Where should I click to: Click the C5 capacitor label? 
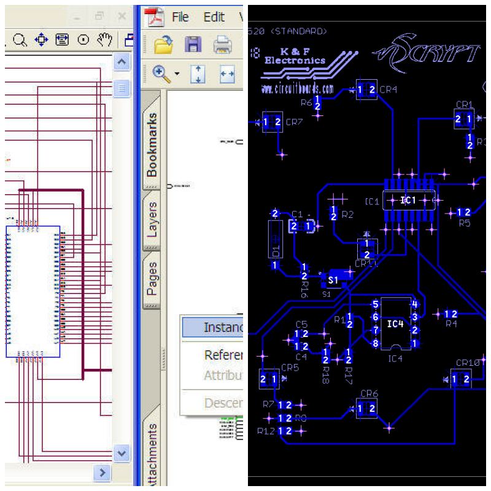(301, 324)
